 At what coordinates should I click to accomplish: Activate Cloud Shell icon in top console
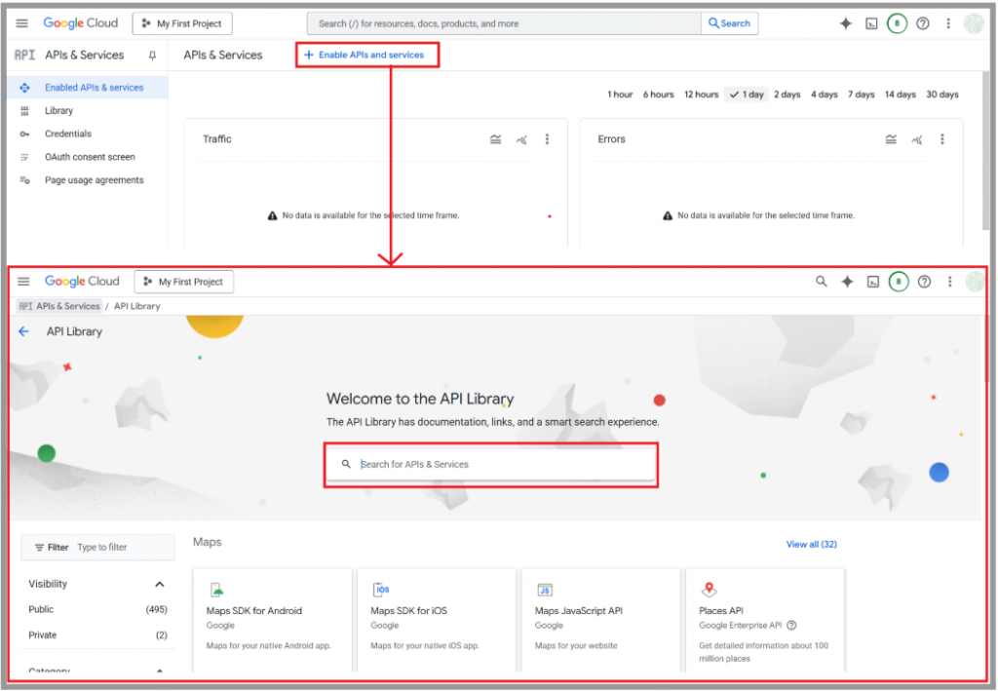[871, 23]
